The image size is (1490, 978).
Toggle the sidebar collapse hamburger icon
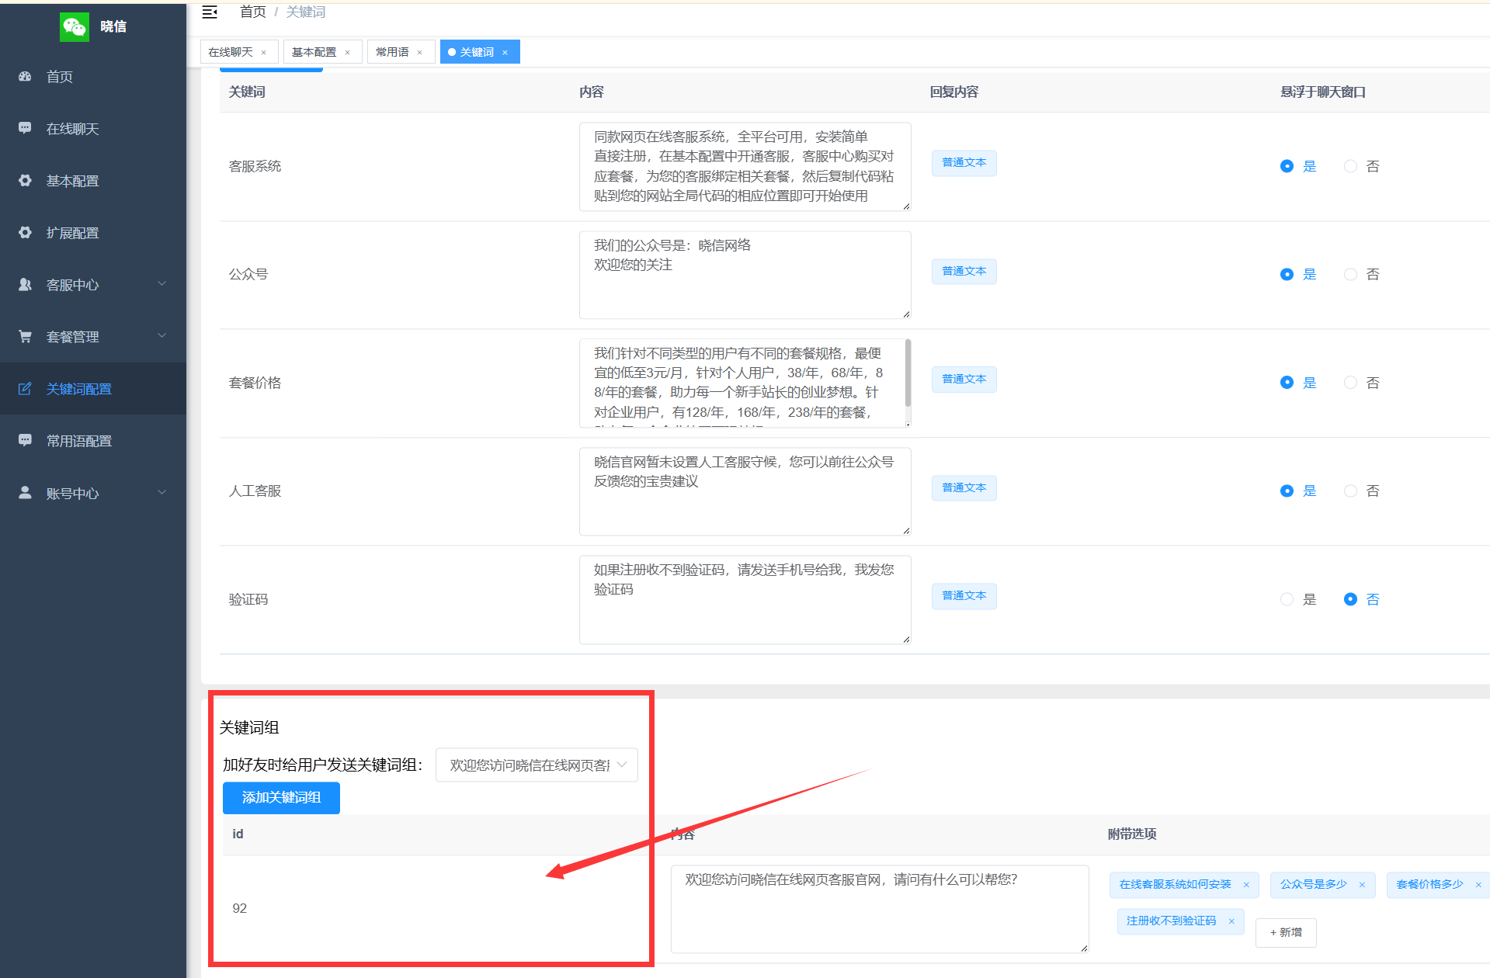pos(210,12)
